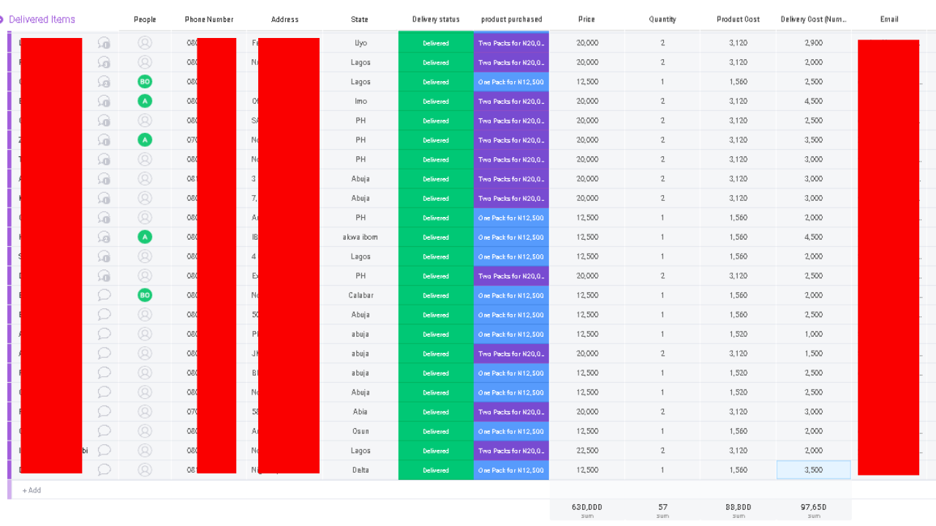This screenshot has width=936, height=526.
Task: Click the 630,000 price sum cell
Action: [586, 510]
